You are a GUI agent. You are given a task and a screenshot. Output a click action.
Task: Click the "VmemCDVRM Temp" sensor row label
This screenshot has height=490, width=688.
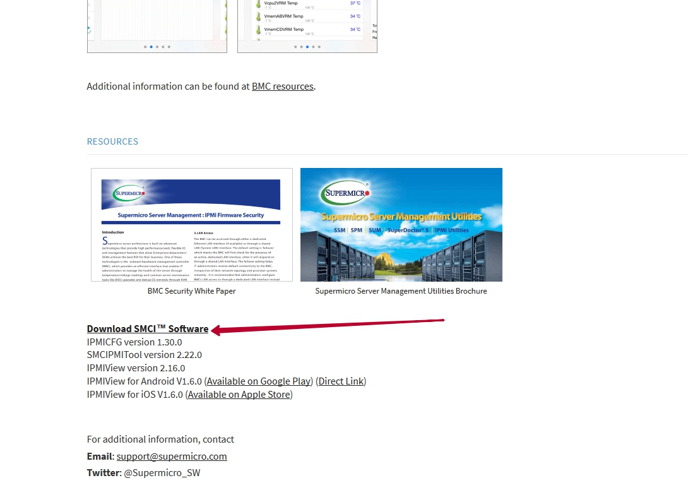[284, 30]
